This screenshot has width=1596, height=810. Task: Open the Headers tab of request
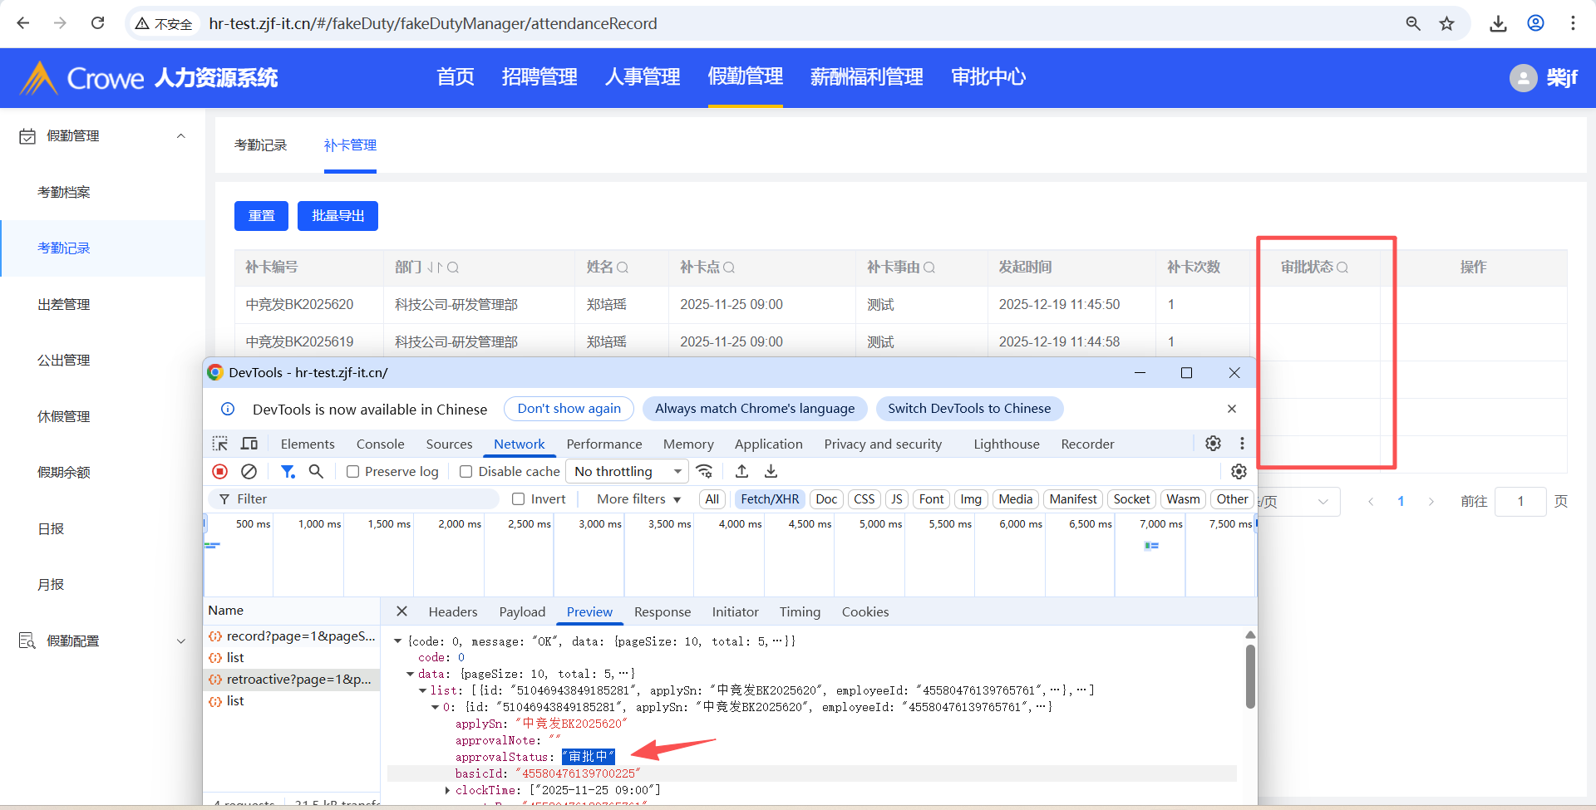tap(452, 612)
